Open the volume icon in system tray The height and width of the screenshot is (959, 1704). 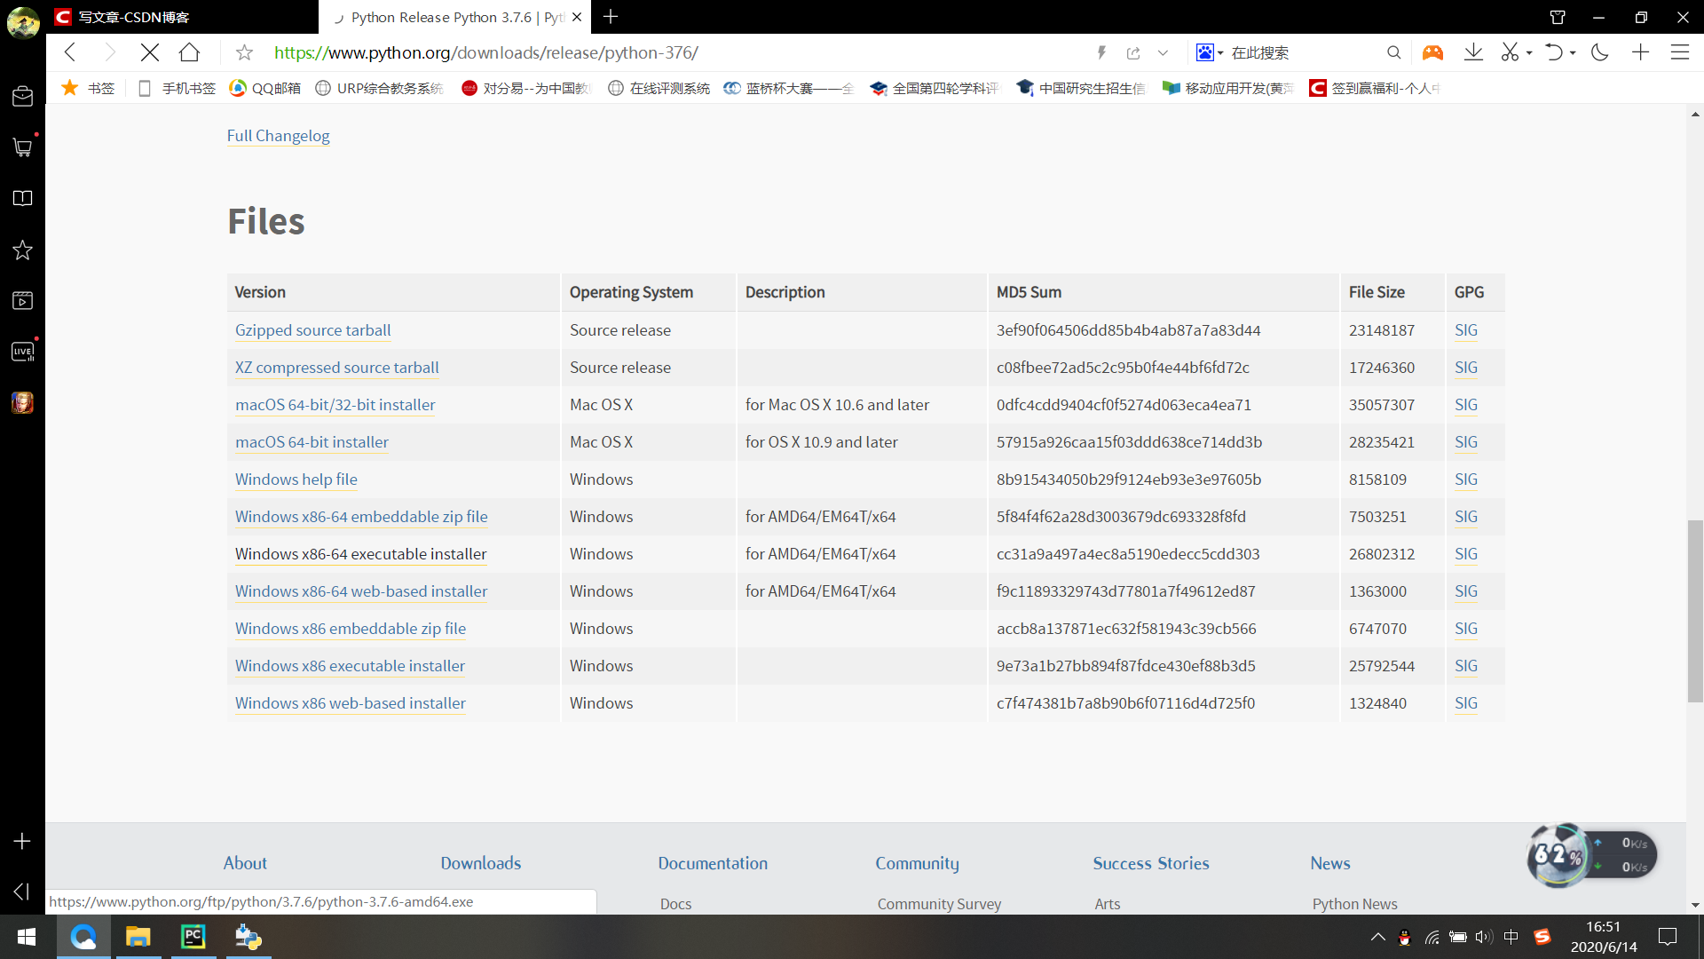[x=1483, y=937]
